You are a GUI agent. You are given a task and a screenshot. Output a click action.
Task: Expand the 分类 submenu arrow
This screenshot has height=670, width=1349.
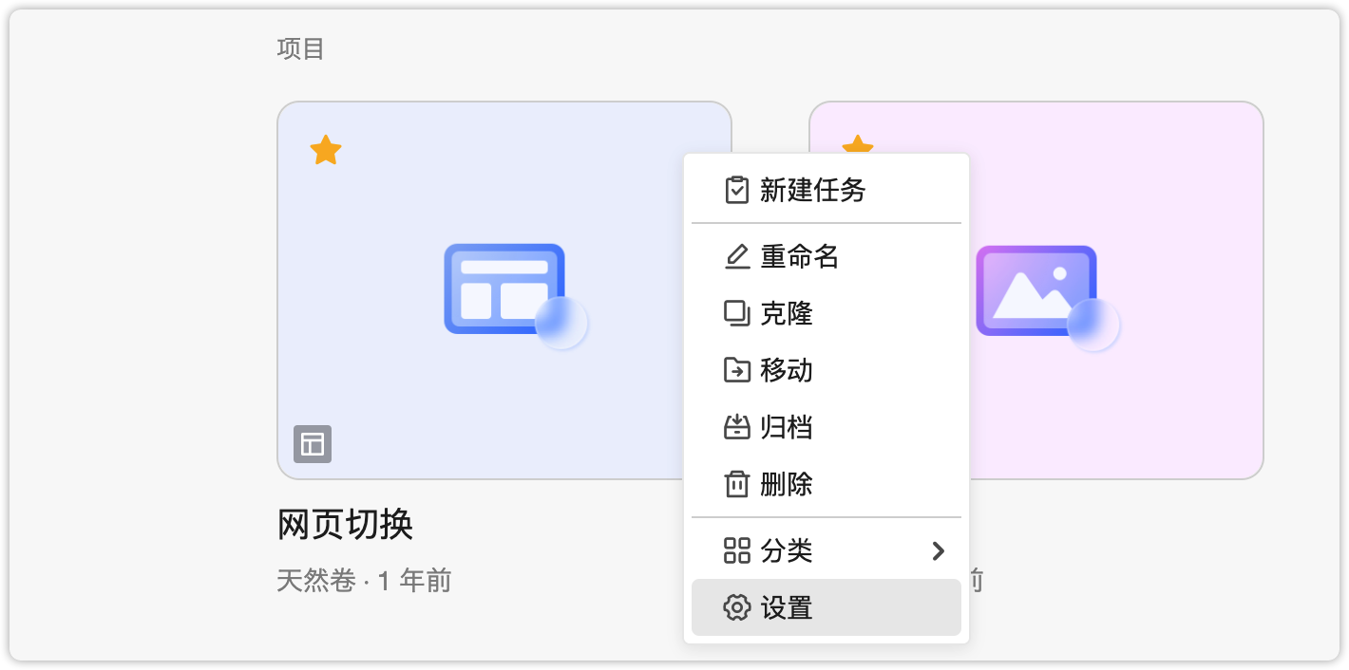pyautogui.click(x=939, y=550)
